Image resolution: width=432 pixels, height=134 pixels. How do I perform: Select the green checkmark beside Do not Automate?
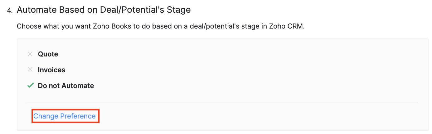pos(30,86)
